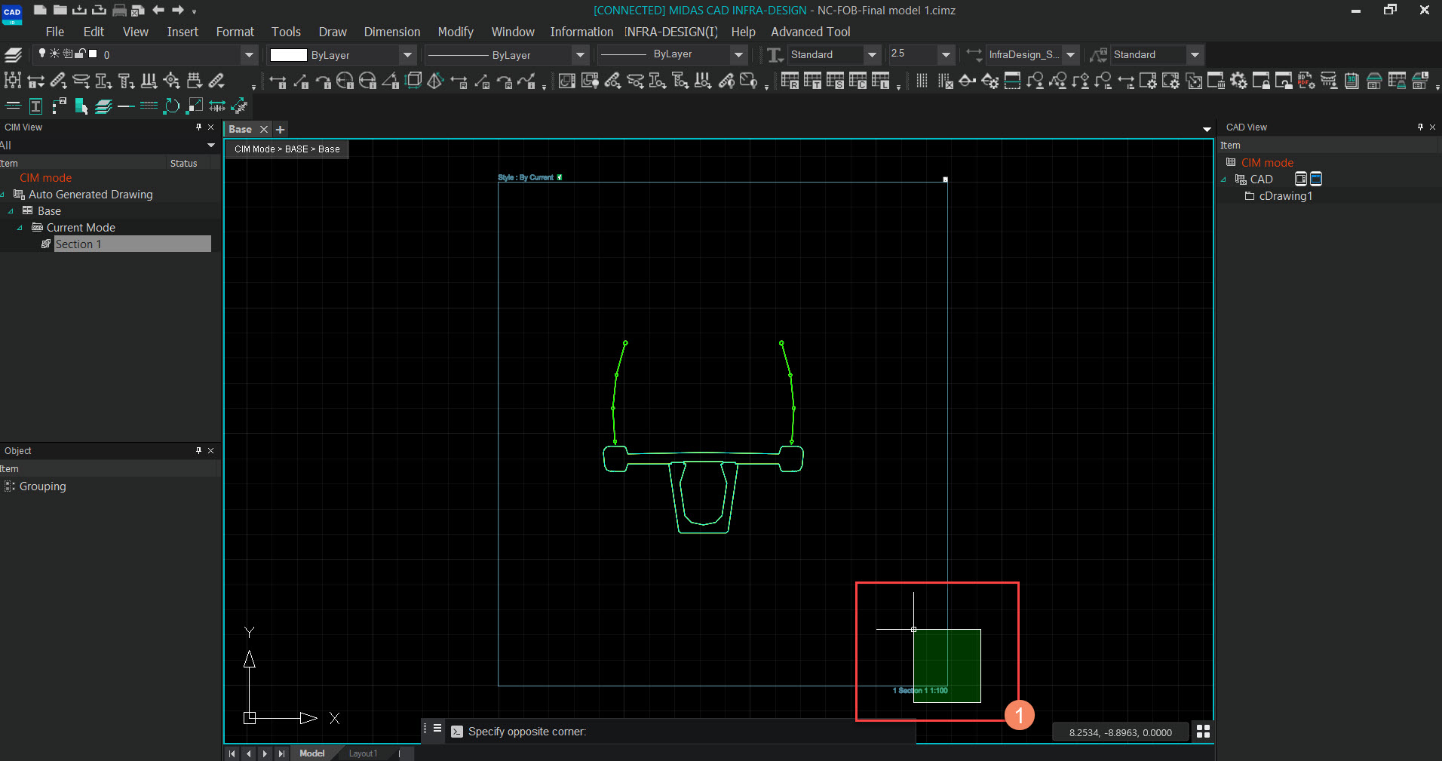Toggle layer 0 padlock lock
This screenshot has width=1442, height=761.
pos(80,53)
